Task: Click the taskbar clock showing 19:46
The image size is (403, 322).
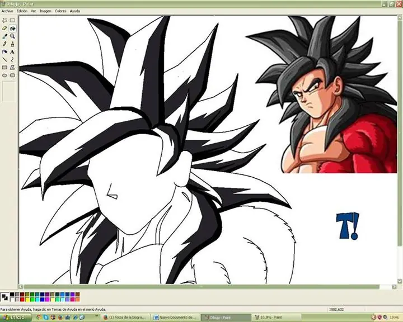Action: (x=393, y=318)
